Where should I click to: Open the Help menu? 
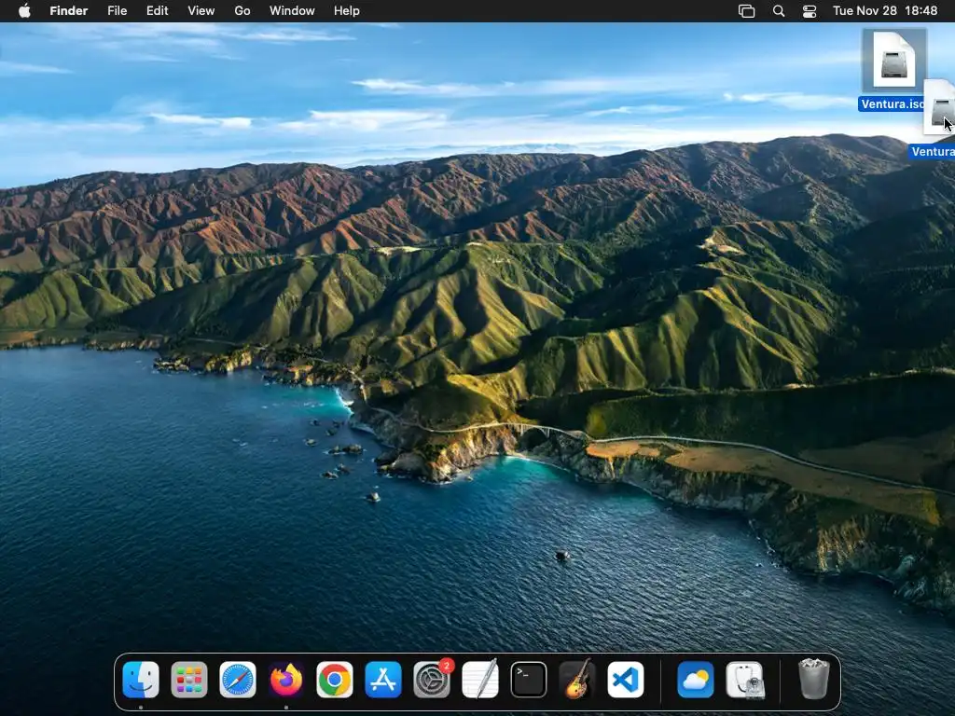pos(347,11)
